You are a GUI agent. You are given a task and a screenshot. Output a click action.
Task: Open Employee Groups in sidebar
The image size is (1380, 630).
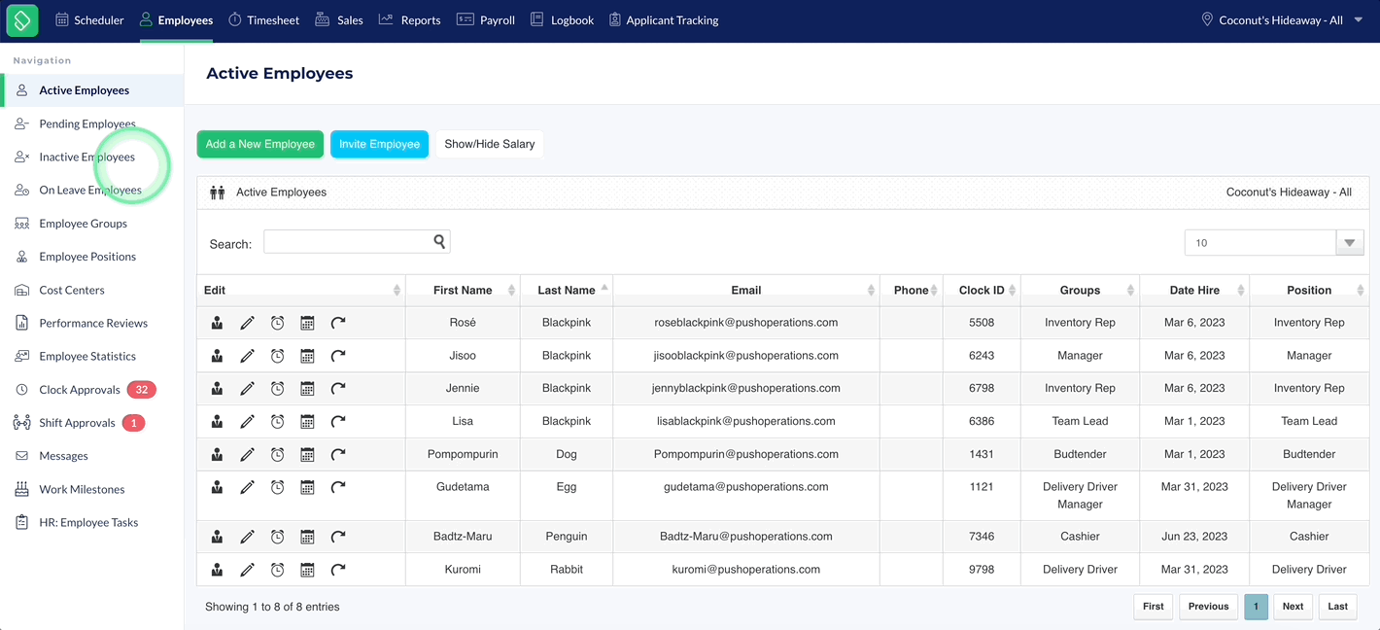click(84, 224)
